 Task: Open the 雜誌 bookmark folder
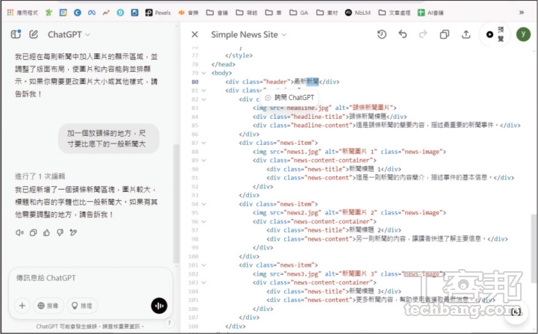pyautogui.click(x=247, y=13)
